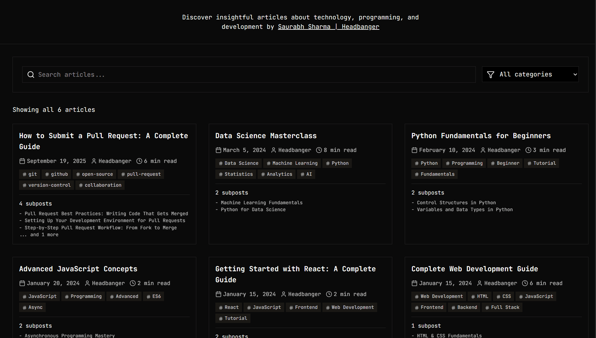Open the All categories dropdown

tap(530, 75)
